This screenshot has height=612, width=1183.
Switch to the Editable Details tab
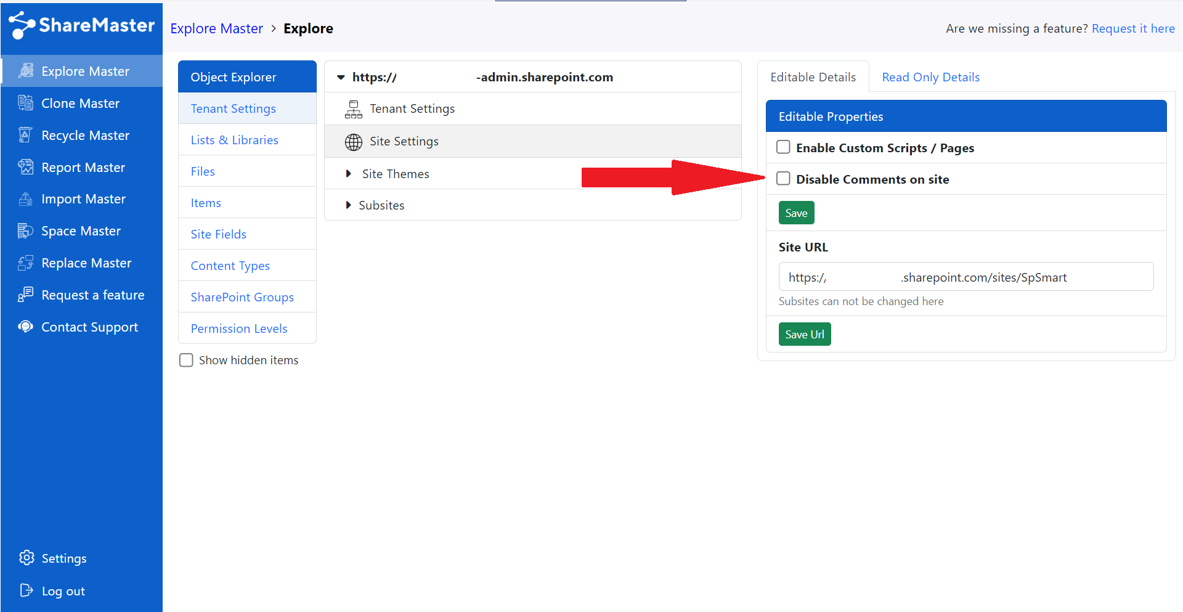coord(813,77)
